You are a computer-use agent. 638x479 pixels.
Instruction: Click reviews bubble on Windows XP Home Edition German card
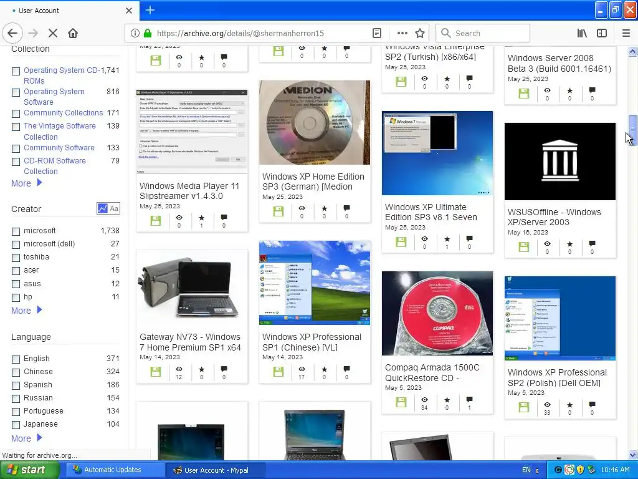[x=346, y=208]
